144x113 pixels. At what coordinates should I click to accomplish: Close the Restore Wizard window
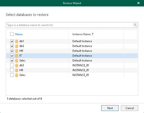(x=139, y=3)
